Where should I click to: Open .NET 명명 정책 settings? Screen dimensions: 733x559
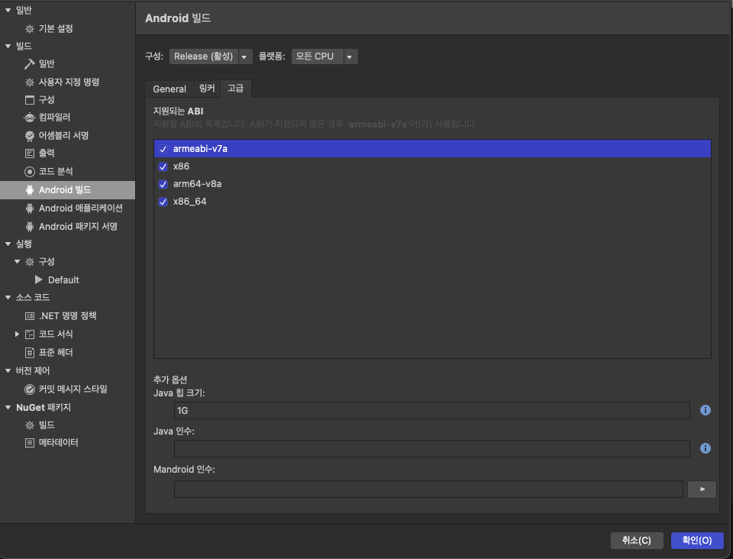tap(67, 316)
